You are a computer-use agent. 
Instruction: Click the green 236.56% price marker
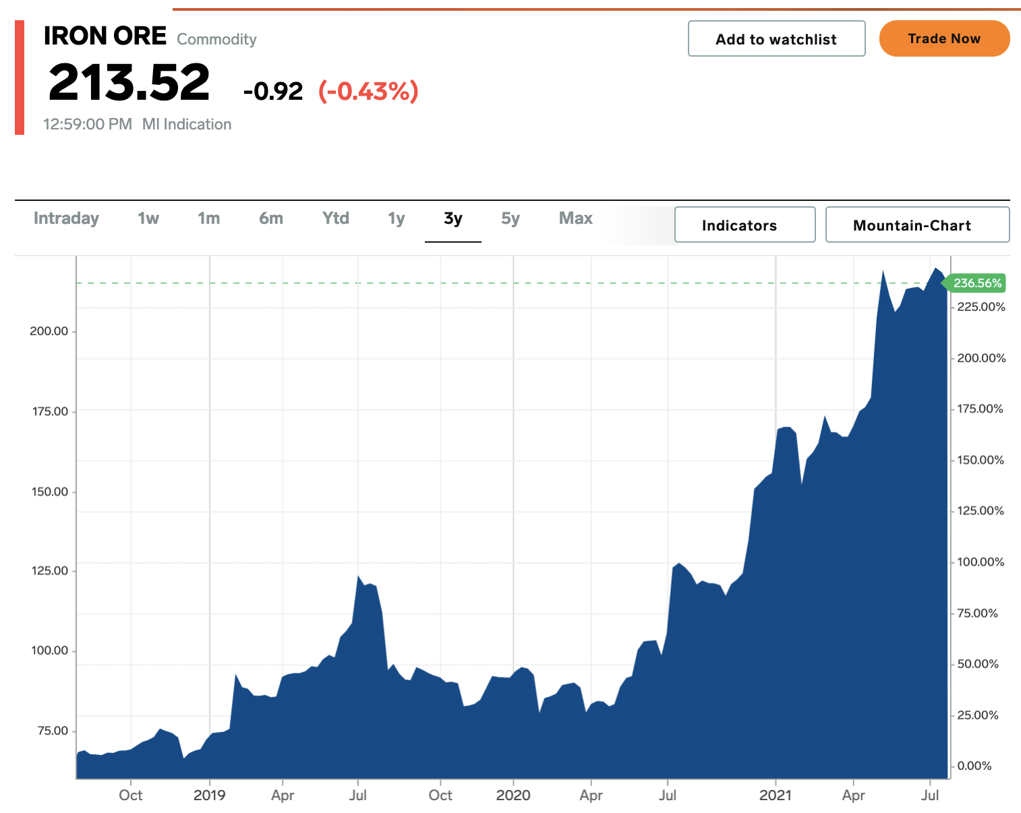976,283
